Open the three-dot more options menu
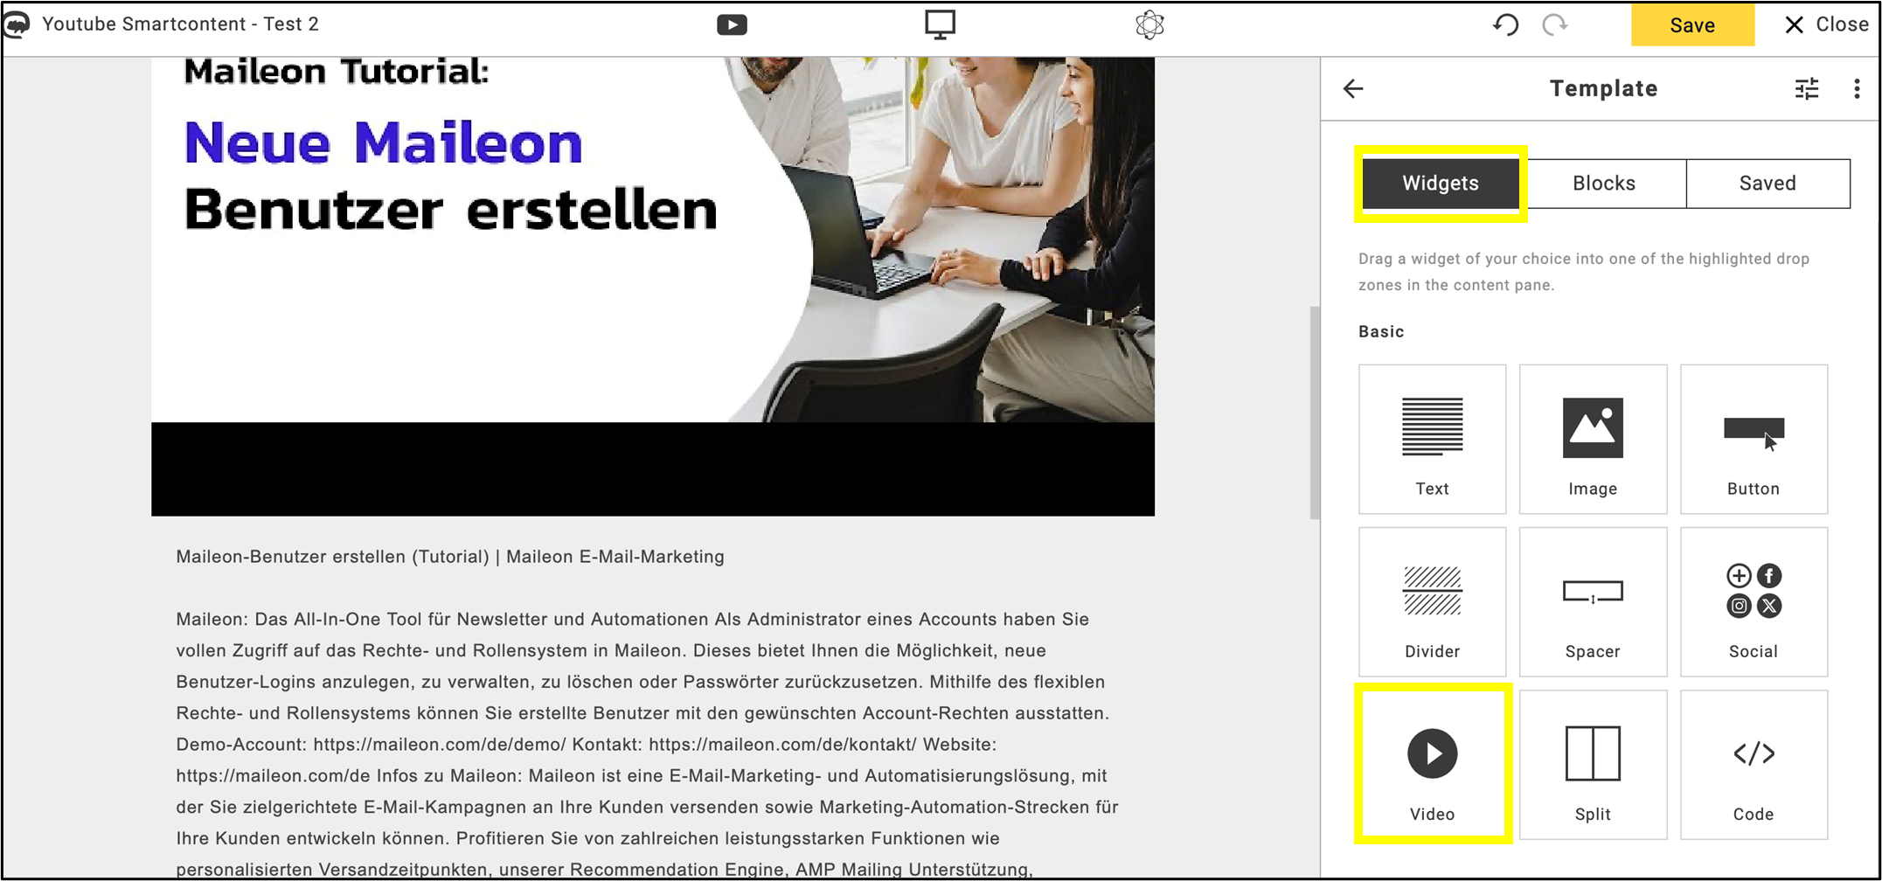This screenshot has width=1882, height=881. [x=1857, y=88]
